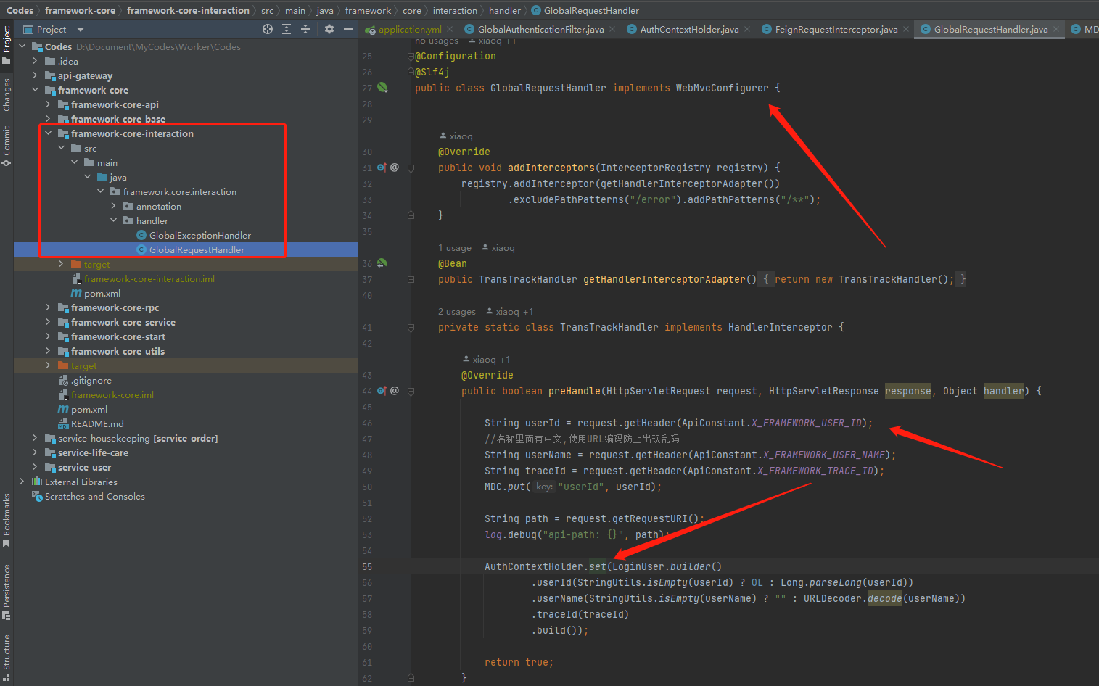This screenshot has width=1099, height=686.
Task: Close the FeignRequestInterceptor.java tab
Action: (906, 29)
